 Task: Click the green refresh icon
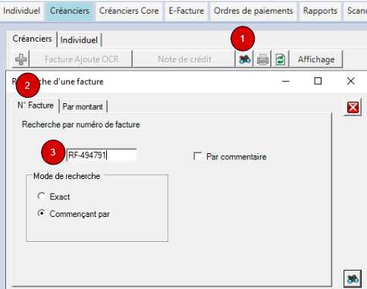pos(281,59)
